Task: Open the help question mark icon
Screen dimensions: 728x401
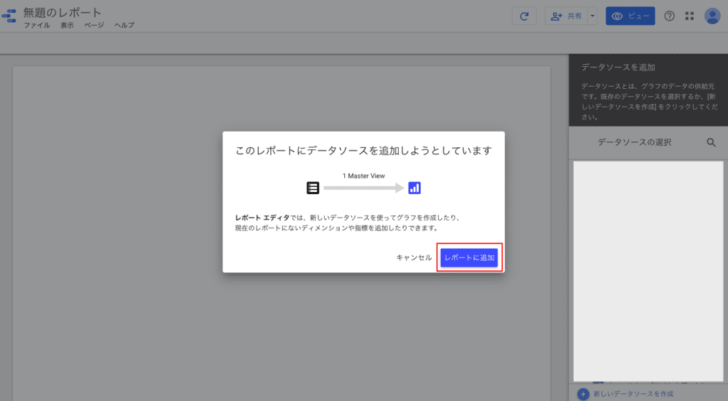Action: click(669, 16)
